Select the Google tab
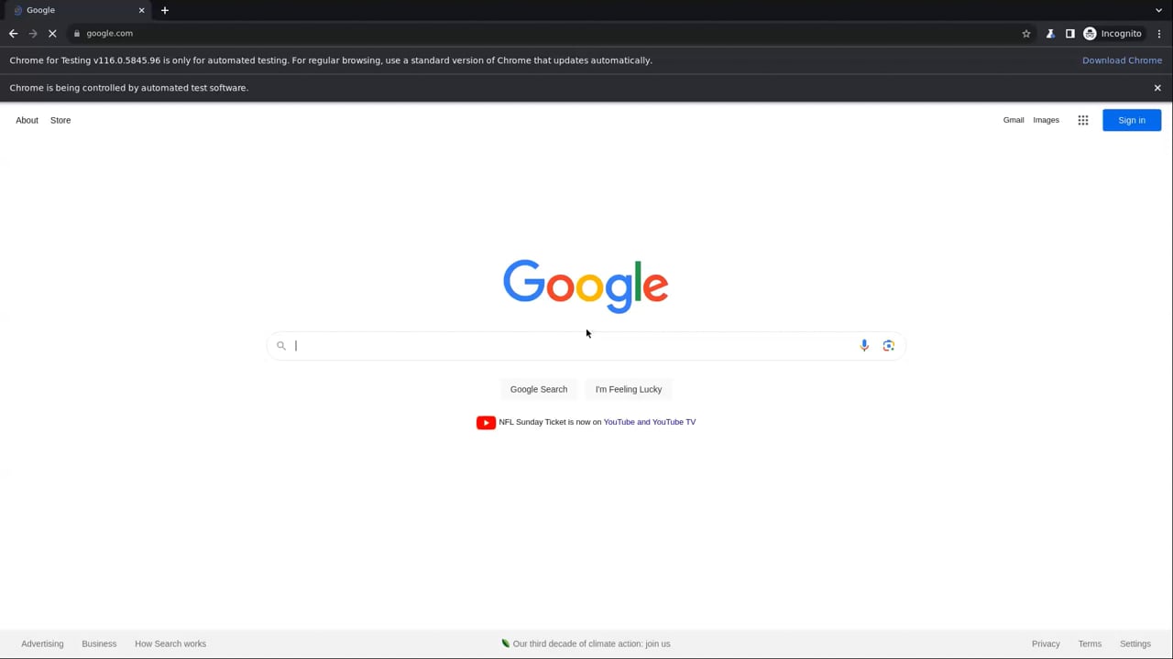1173x659 pixels. pos(77,10)
